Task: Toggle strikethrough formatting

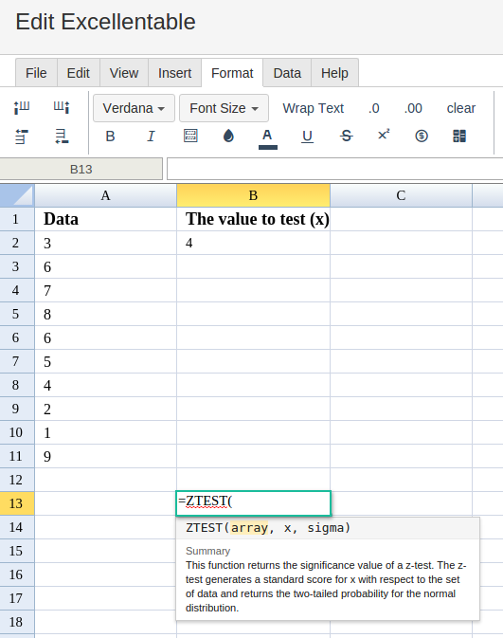Action: click(346, 136)
